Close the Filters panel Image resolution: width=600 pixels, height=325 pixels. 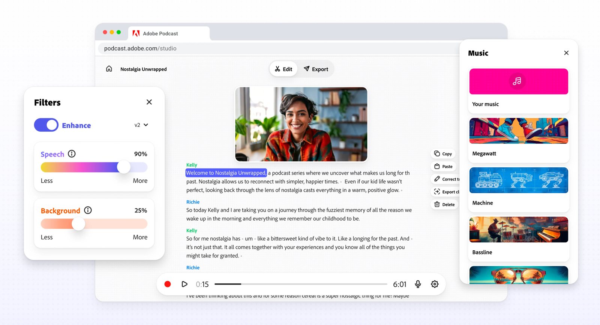pyautogui.click(x=149, y=102)
